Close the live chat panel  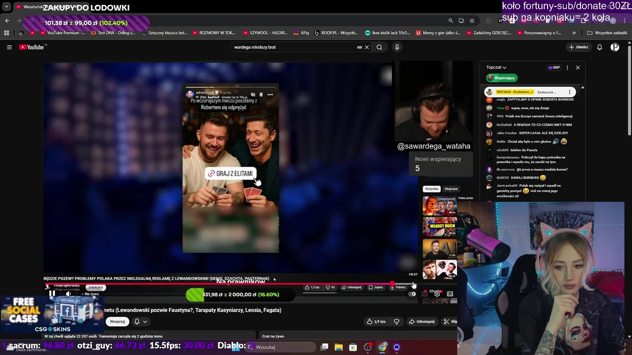click(x=578, y=68)
